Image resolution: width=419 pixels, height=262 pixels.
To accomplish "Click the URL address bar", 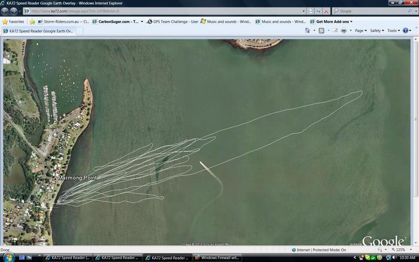I will 162,11.
